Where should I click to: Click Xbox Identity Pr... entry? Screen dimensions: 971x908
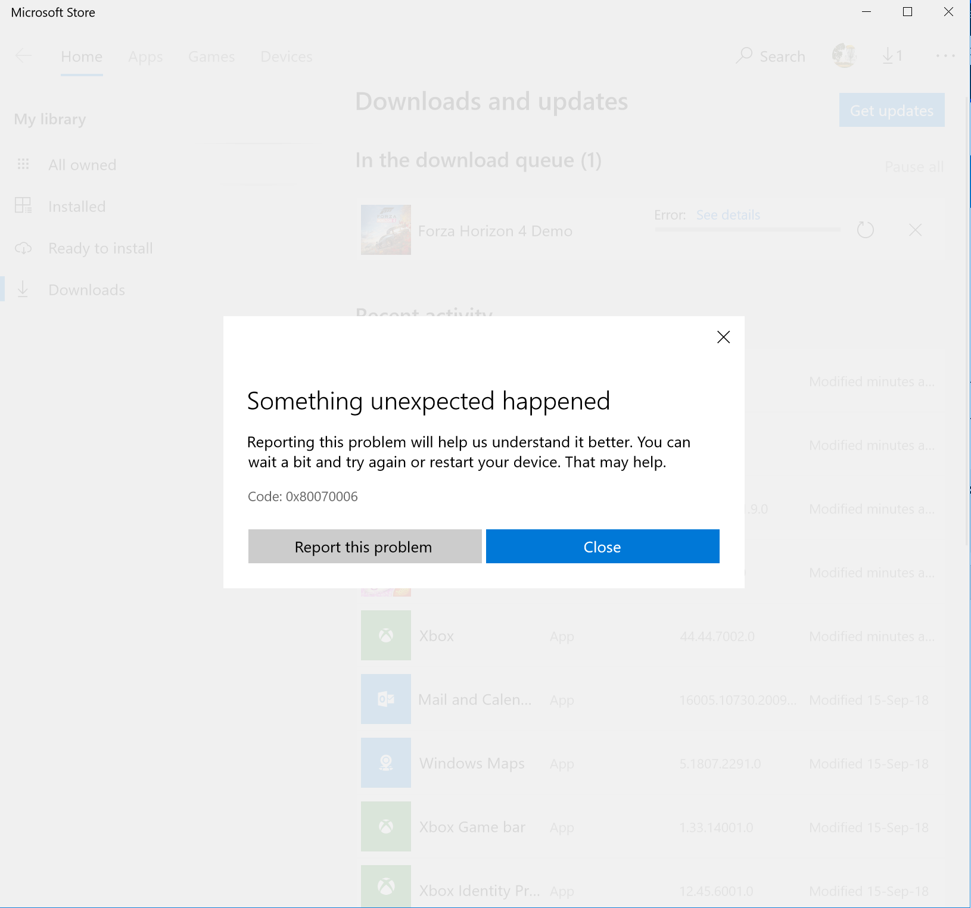480,891
